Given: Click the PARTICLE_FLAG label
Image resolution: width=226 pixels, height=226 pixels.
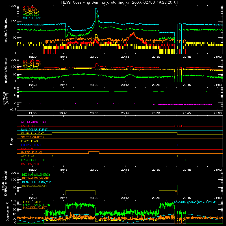Looking at the screenshot, I should [x=32, y=153].
